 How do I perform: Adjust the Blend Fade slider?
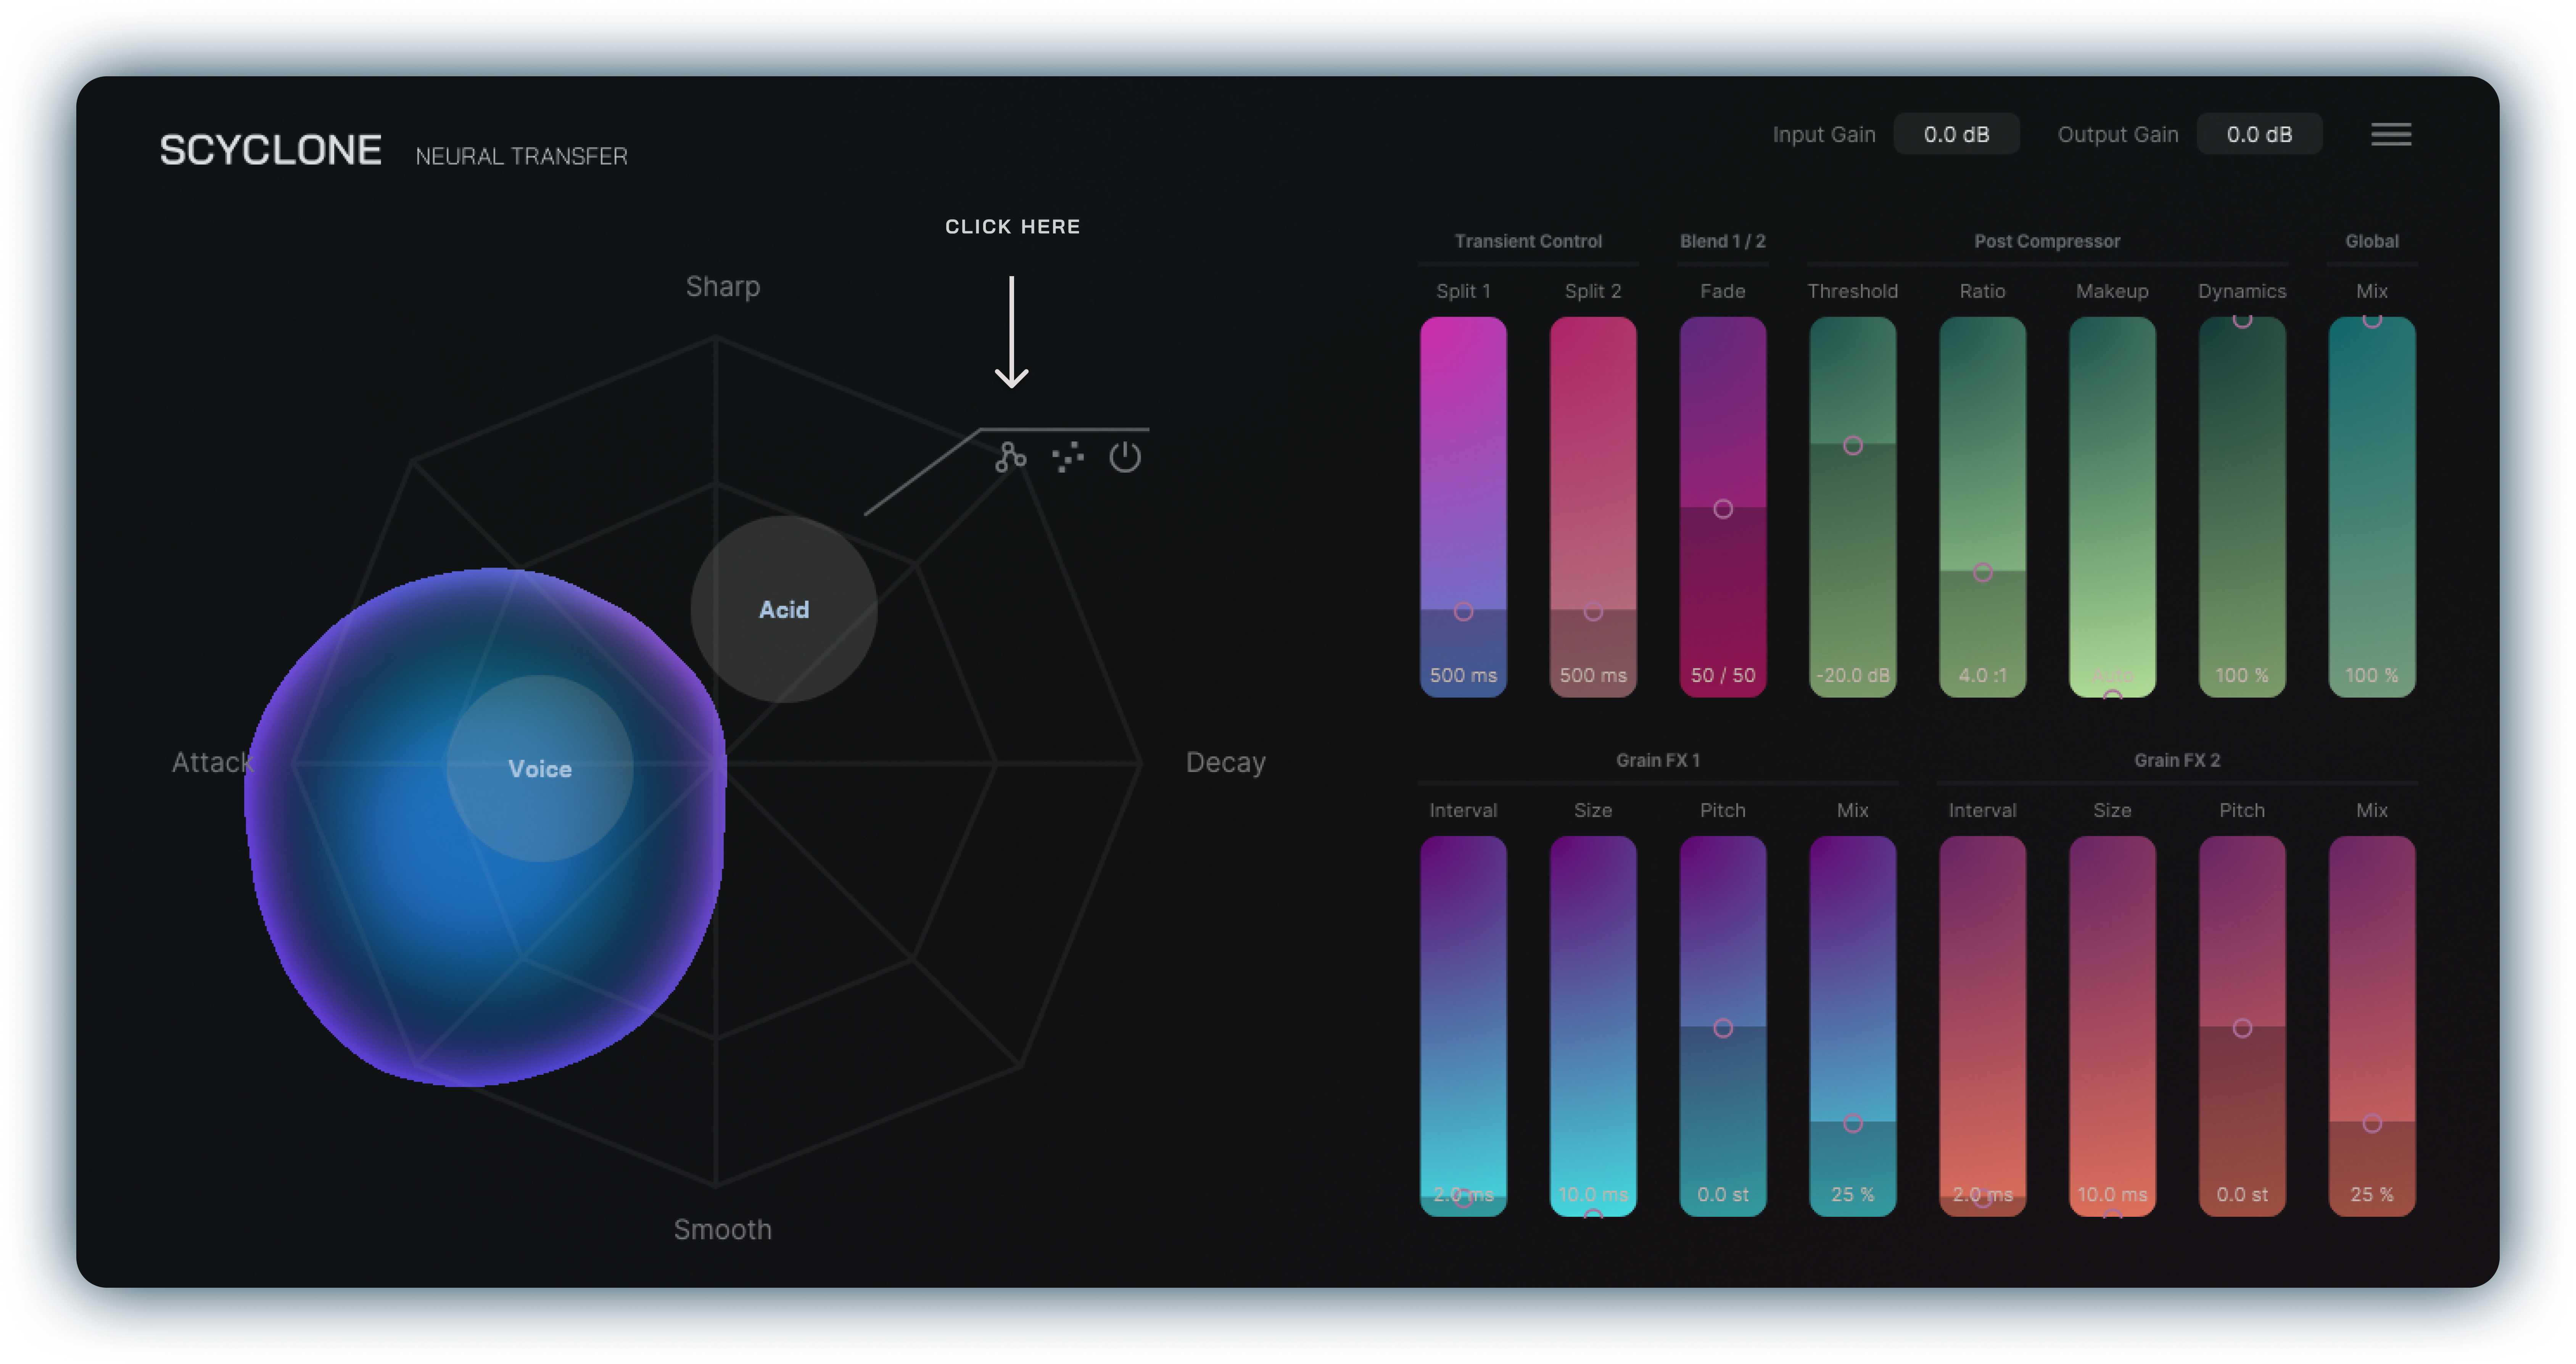1723,507
